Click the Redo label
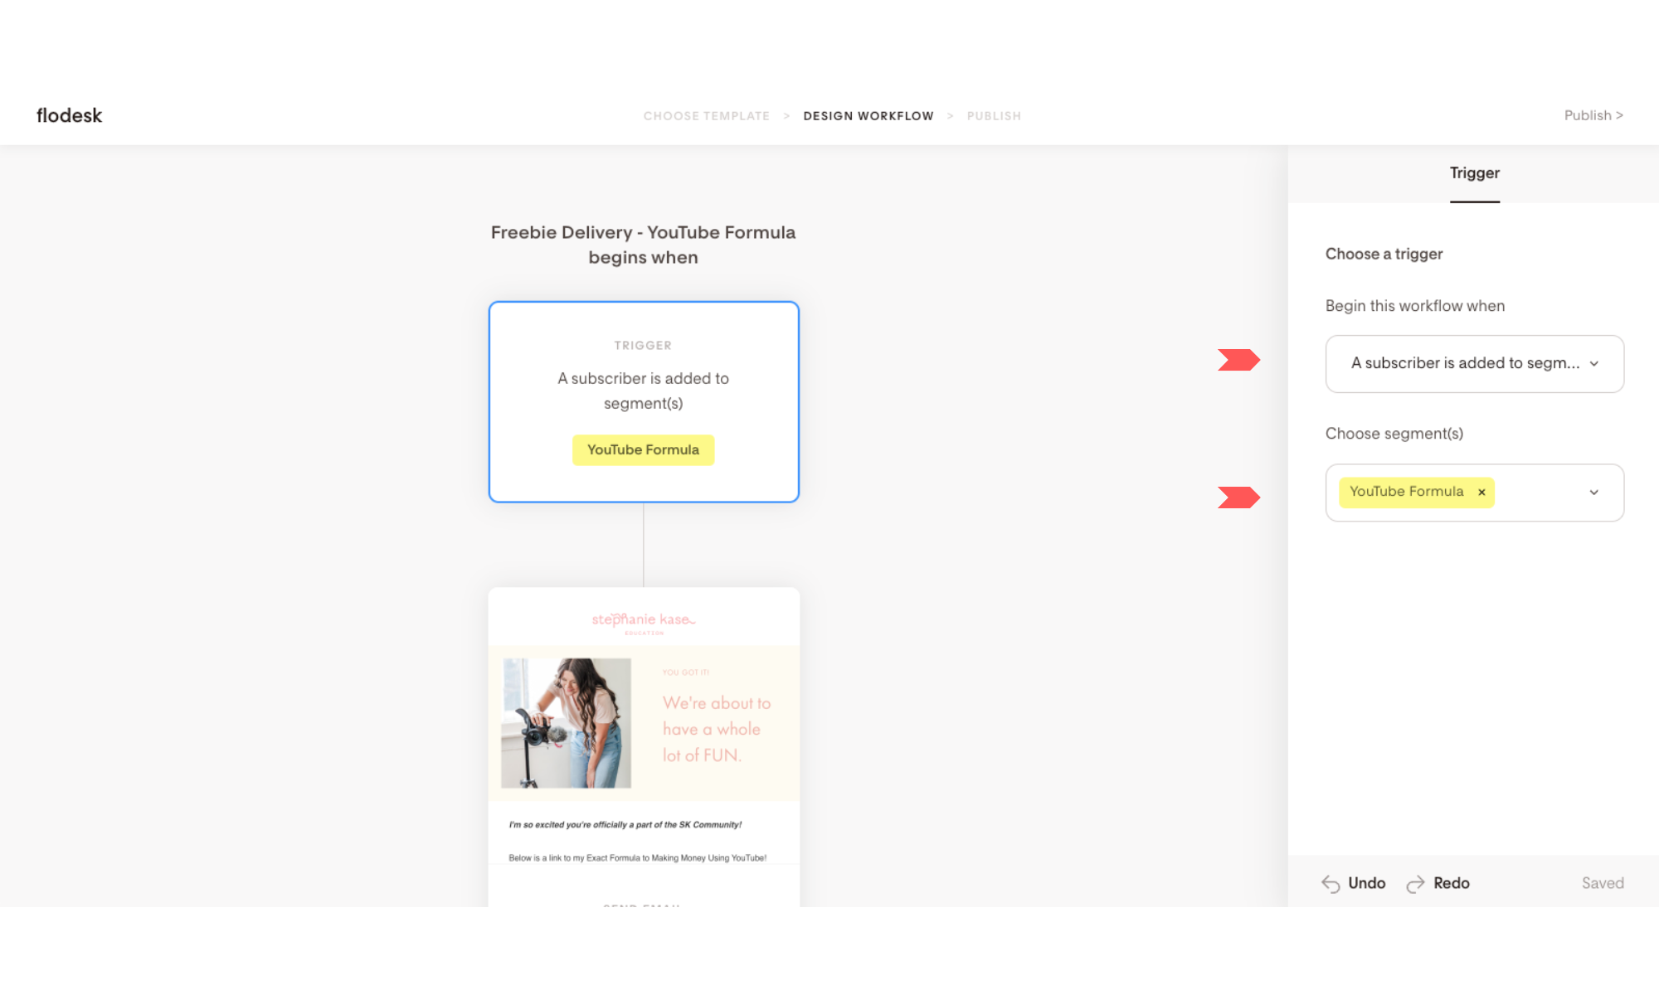Screen dimensions: 1659x995 1451,883
